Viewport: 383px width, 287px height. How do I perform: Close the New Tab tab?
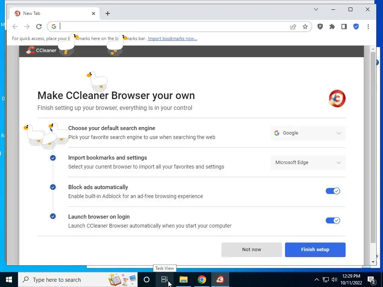pos(93,13)
